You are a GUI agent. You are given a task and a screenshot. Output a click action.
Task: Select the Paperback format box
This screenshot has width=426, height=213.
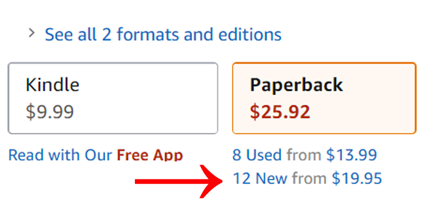[x=324, y=98]
